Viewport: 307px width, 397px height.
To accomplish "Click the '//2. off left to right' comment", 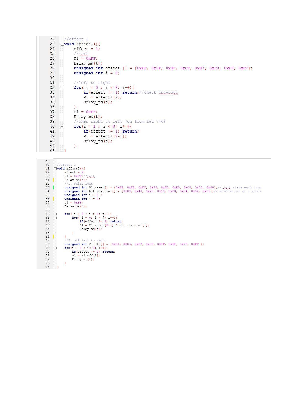I will pyautogui.click(x=85, y=240).
